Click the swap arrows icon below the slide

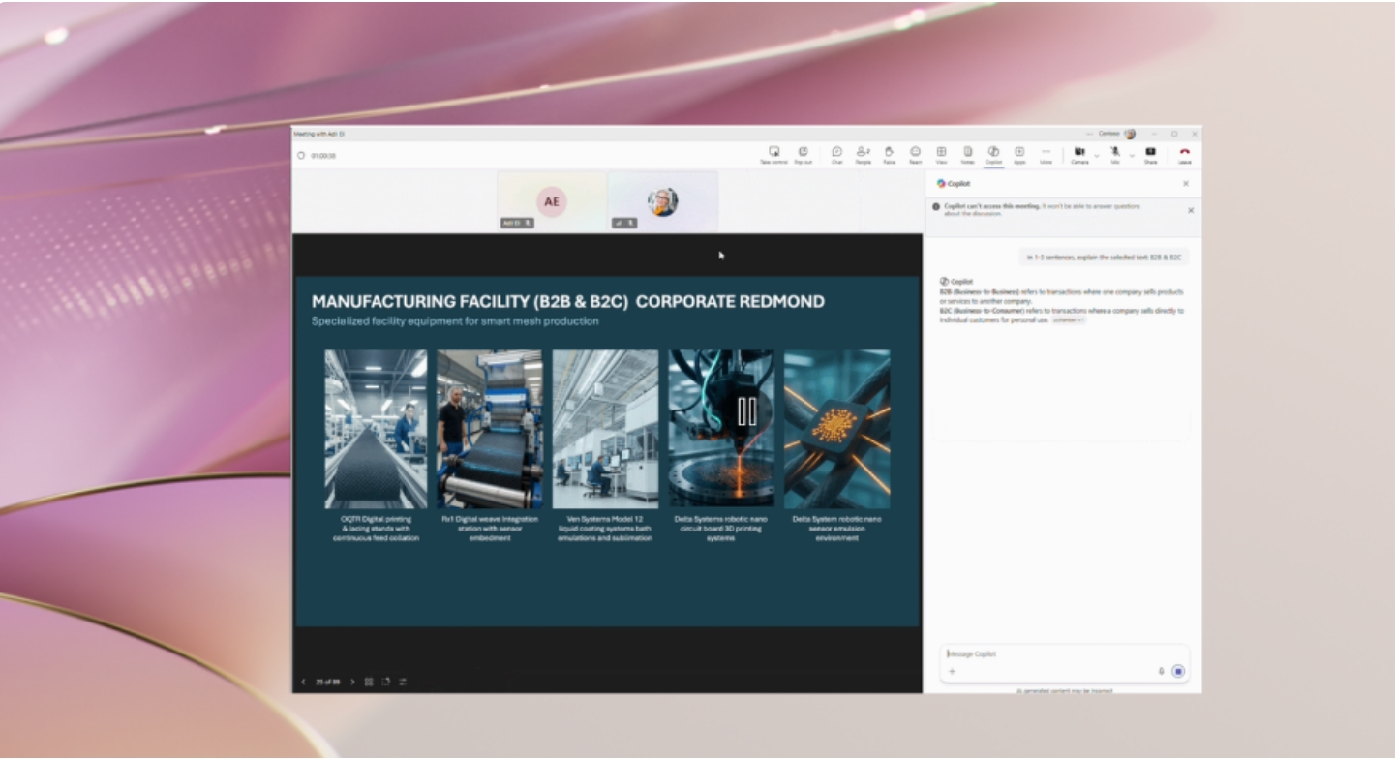(x=403, y=682)
